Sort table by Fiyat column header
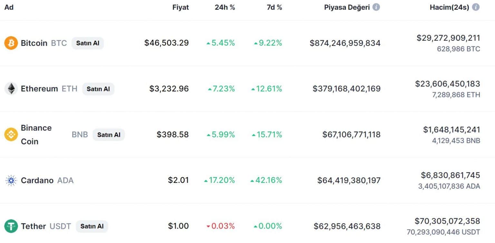This screenshot has height=243, width=495. (180, 7)
